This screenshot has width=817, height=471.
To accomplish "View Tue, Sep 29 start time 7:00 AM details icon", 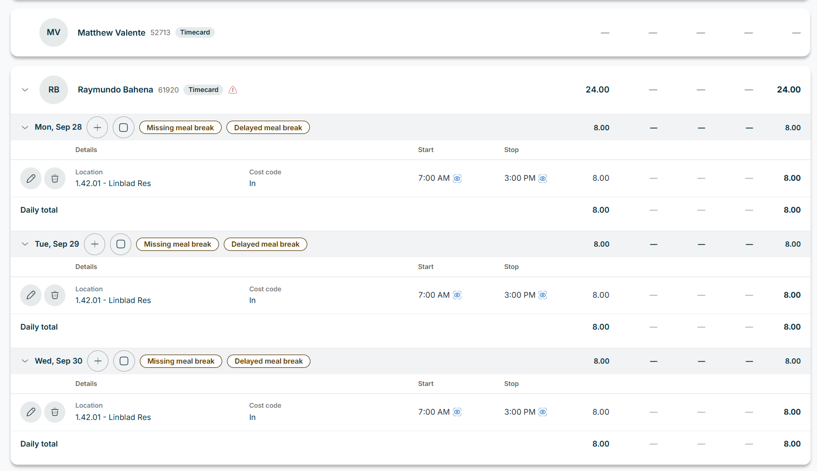I will 457,295.
